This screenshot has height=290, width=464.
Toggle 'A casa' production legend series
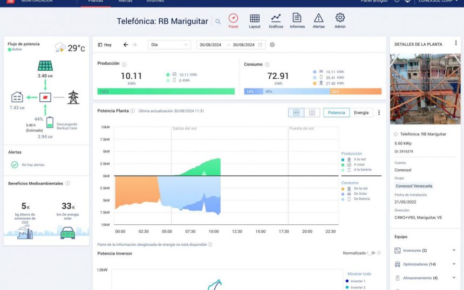[x=353, y=164]
